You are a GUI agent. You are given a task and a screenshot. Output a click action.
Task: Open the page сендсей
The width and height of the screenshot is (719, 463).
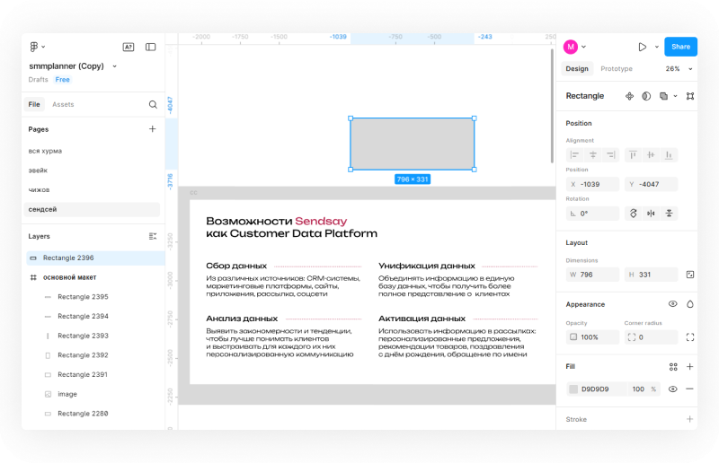point(92,209)
